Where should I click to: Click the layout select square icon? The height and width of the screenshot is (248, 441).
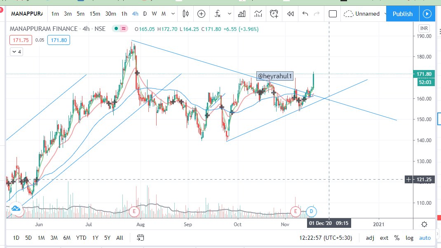[x=333, y=14]
